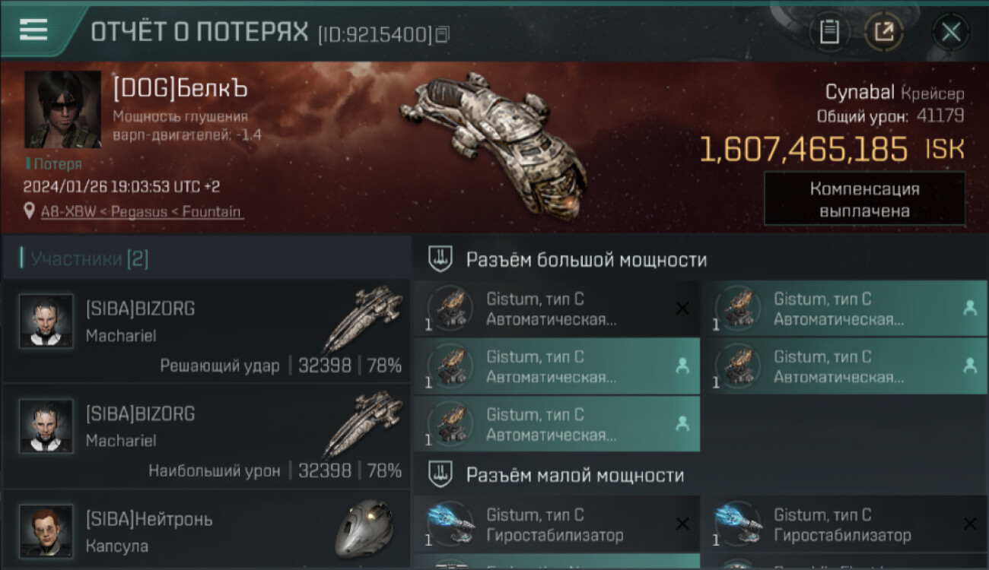Open the hamburger menu icon
Viewport: 989px width, 570px height.
pos(33,30)
